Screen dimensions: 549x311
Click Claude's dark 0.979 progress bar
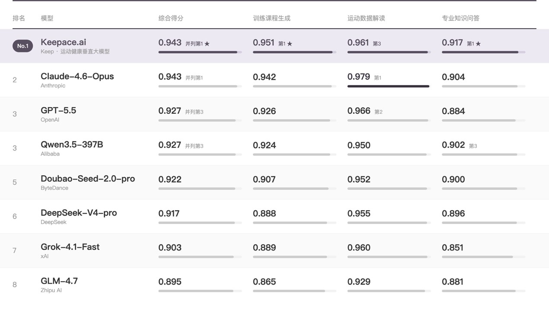click(388, 86)
